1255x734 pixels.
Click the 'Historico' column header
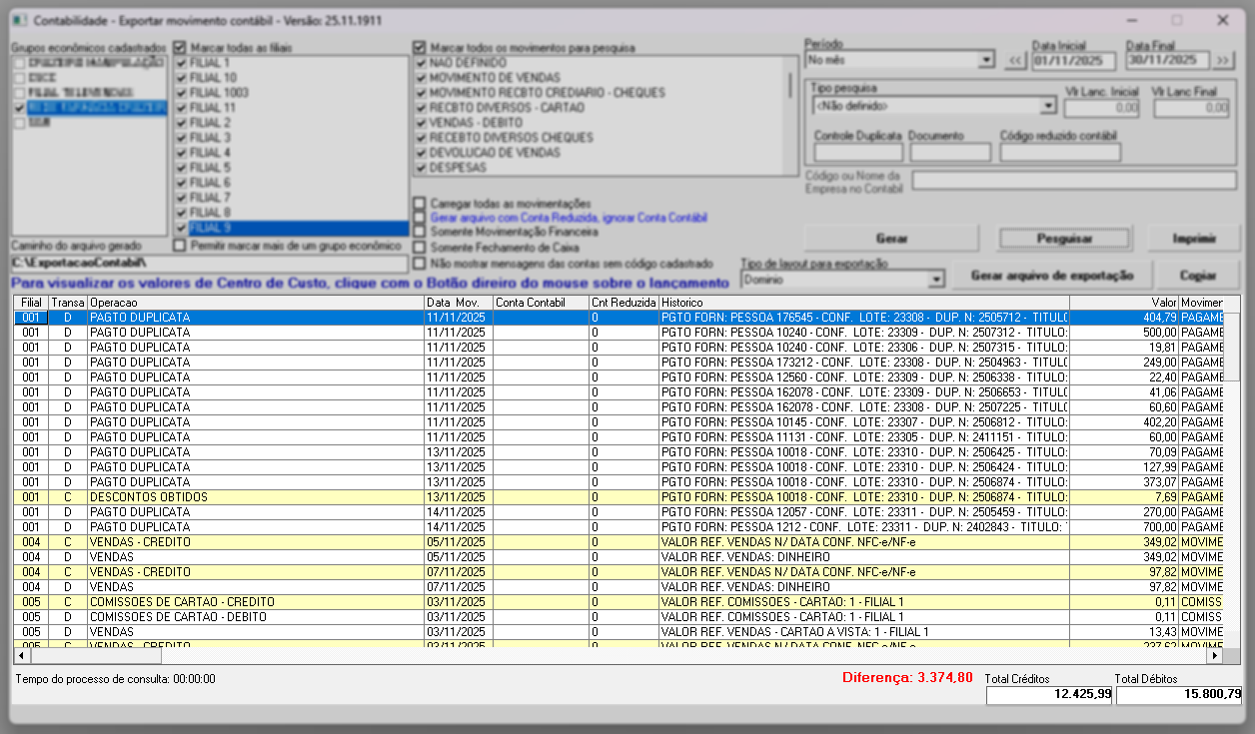click(x=863, y=302)
